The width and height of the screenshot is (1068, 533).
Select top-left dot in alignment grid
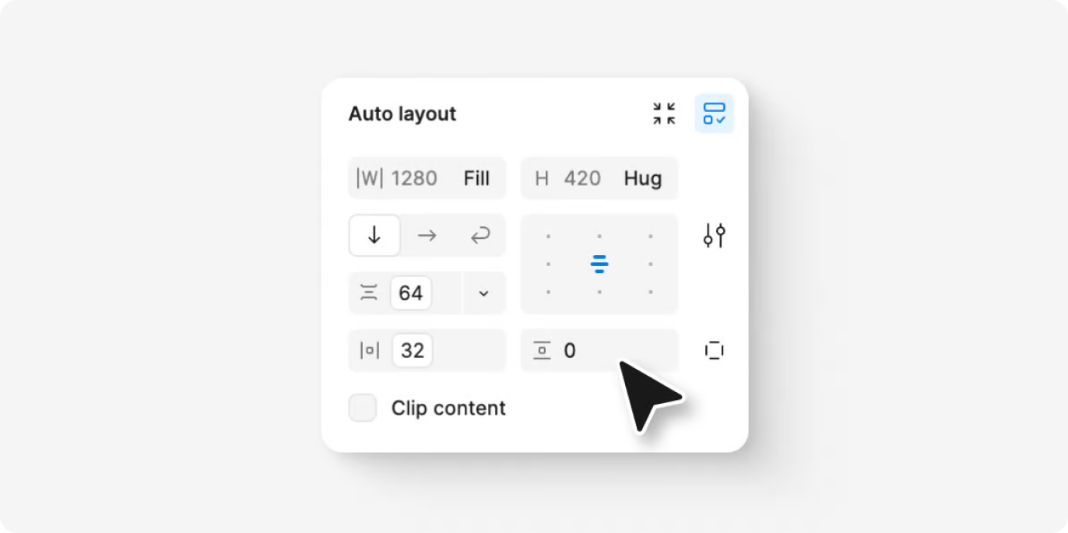[x=548, y=236]
